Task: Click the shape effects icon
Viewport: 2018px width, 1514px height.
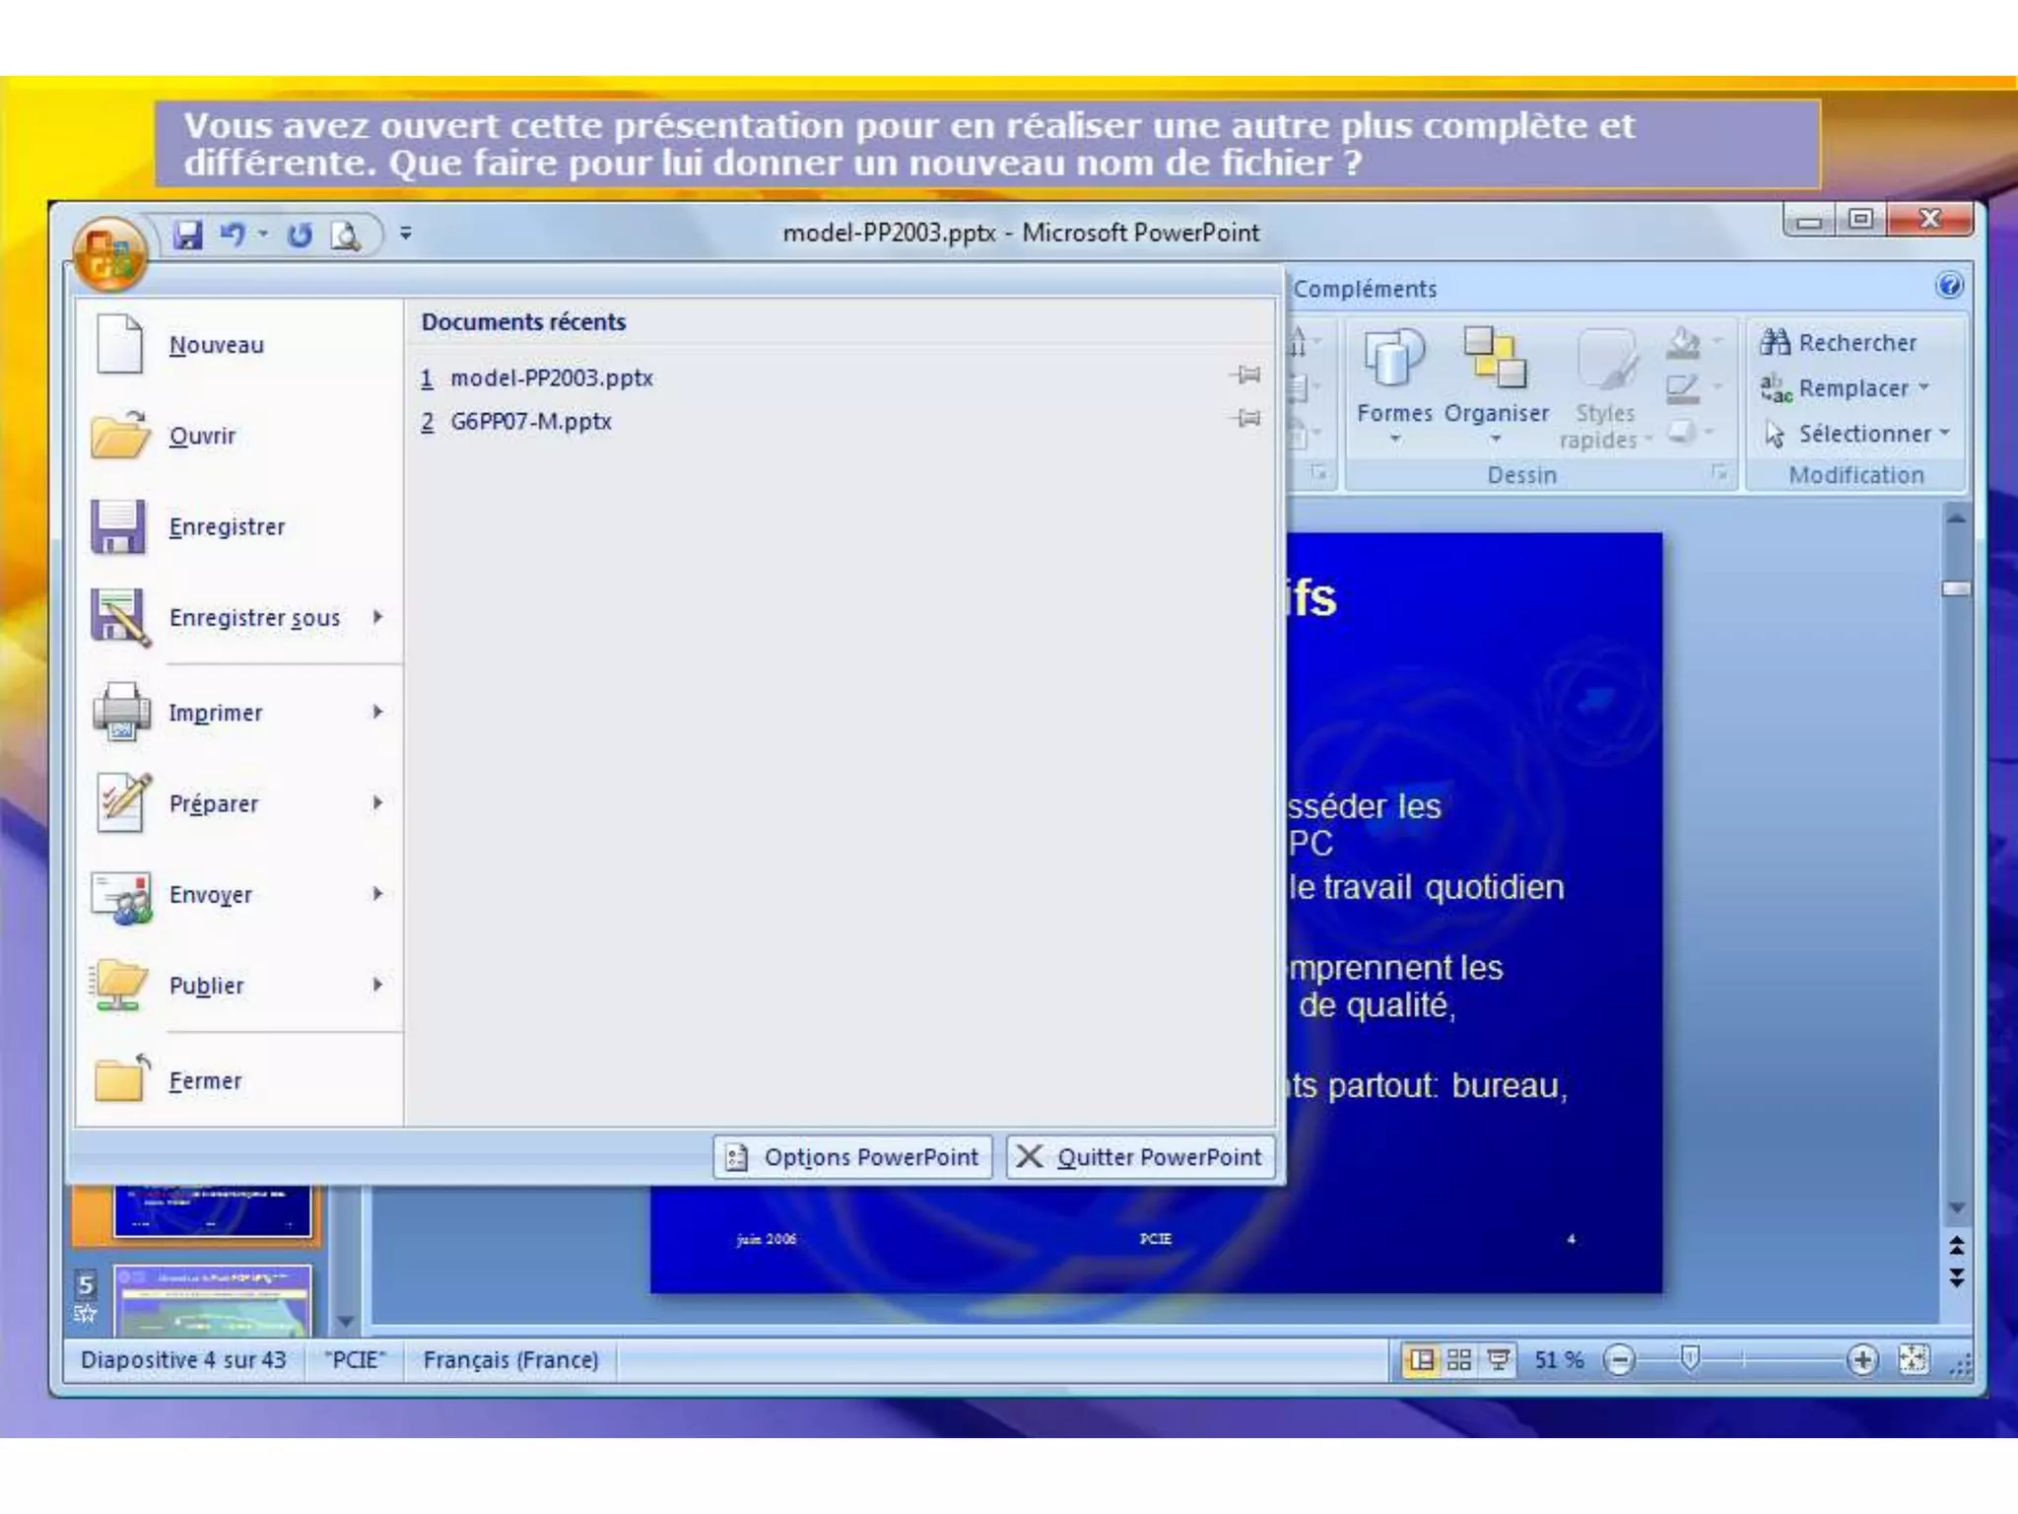Action: [x=1683, y=432]
